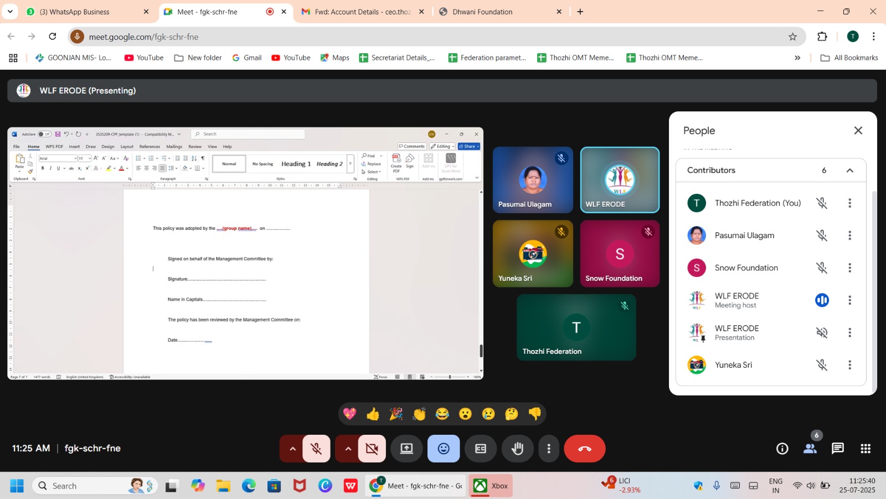Mute Pasumai Ulagam from People list
This screenshot has width=886, height=499.
(x=822, y=235)
